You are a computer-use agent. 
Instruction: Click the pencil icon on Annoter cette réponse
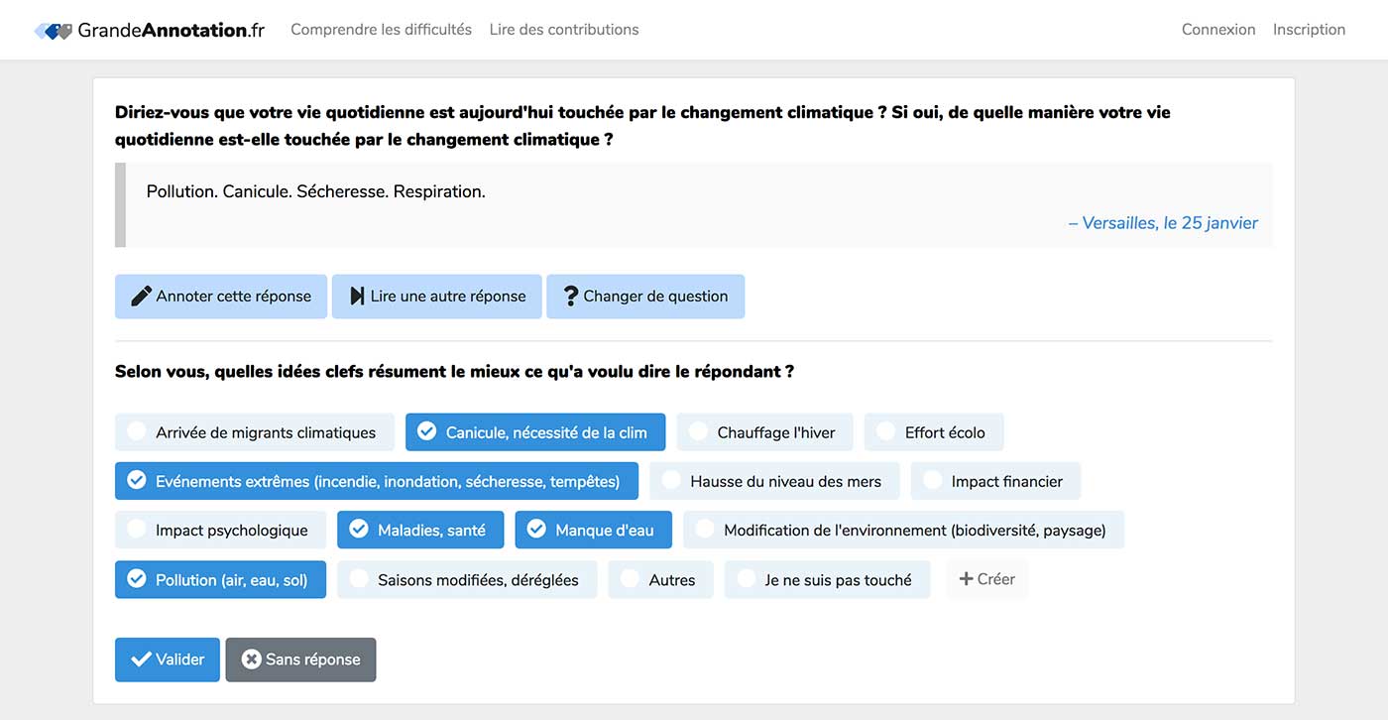coord(141,296)
